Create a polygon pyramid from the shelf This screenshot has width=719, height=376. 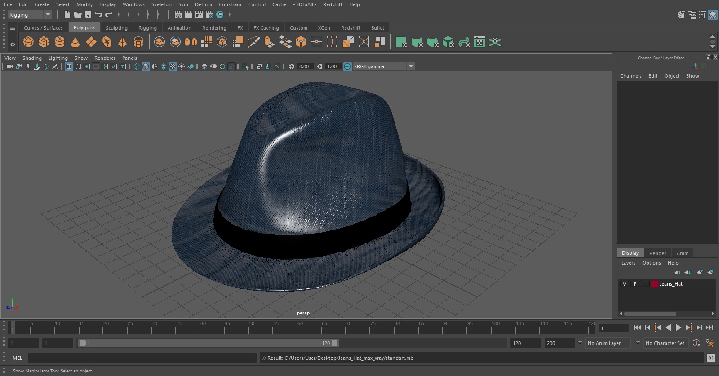tap(123, 42)
